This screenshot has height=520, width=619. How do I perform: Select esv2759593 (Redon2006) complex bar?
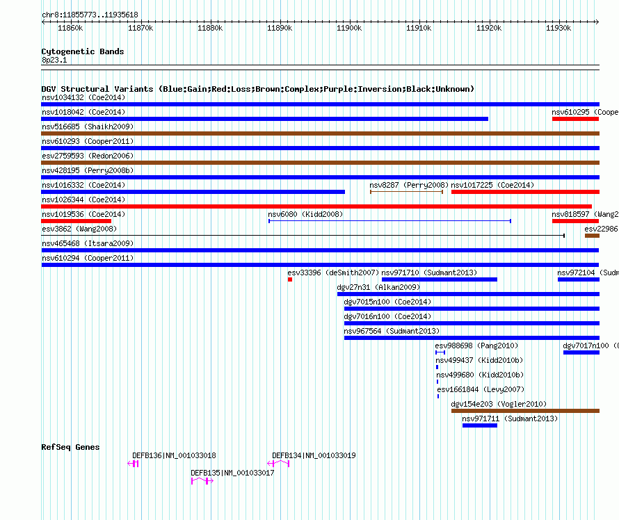320,163
